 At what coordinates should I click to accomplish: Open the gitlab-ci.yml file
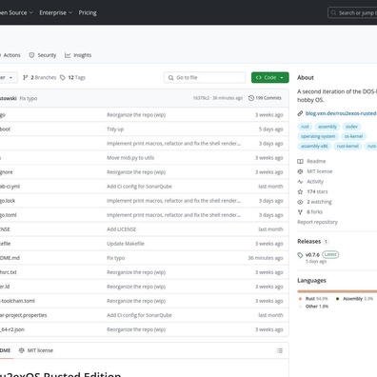[10, 187]
